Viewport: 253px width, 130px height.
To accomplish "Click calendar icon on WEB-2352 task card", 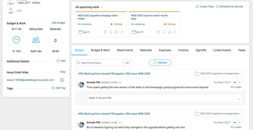I will 81,32.
